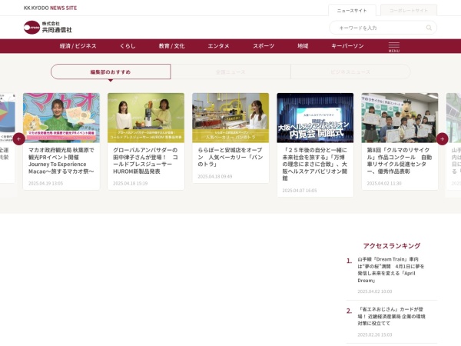The width and height of the screenshot is (461, 346).
Task: Switch to ニュースサイト tab
Action: (352, 11)
